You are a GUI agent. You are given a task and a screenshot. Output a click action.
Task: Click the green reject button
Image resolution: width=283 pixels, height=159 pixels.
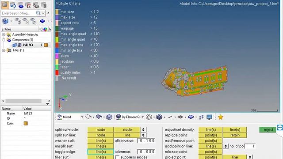[268, 129]
